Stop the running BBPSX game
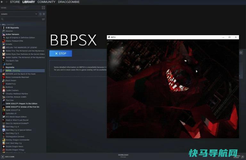The image size is (246, 160). [x=61, y=53]
